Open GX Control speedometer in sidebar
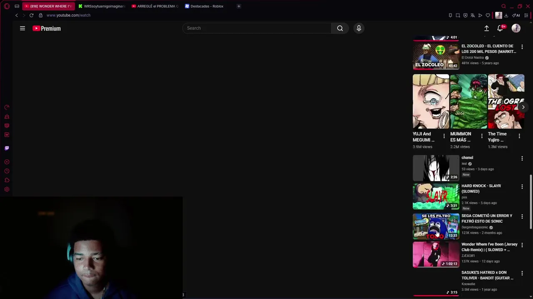The height and width of the screenshot is (299, 533). (7, 108)
